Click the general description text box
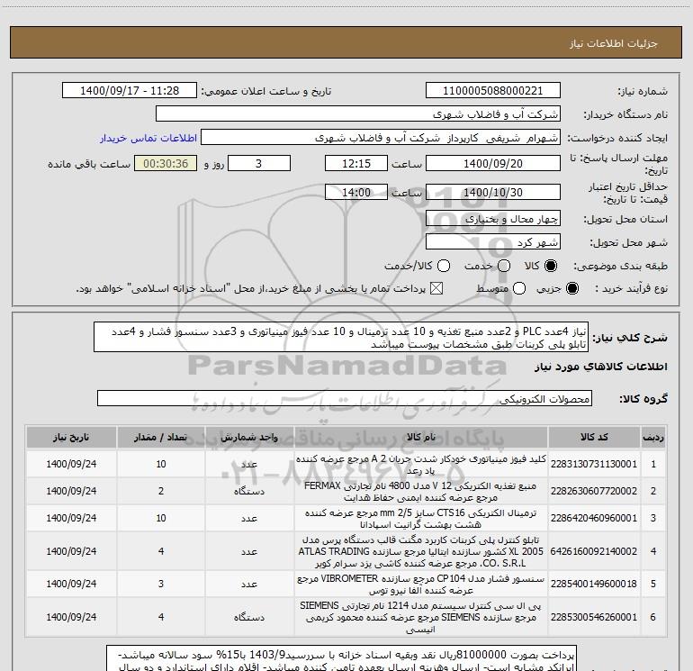 (341, 338)
